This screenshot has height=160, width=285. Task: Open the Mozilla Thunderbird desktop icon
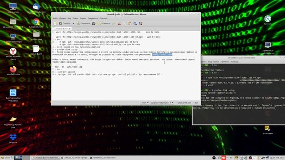pos(37,8)
